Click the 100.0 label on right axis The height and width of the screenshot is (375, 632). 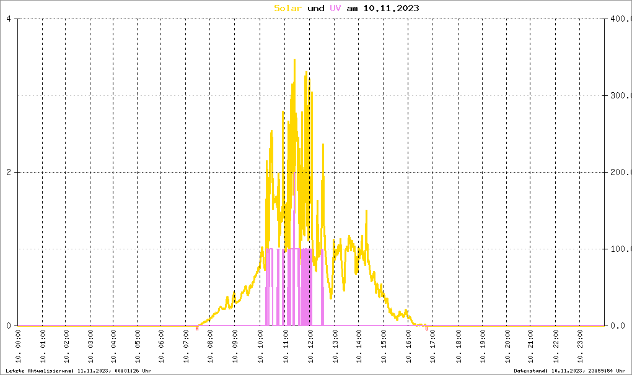click(x=620, y=249)
